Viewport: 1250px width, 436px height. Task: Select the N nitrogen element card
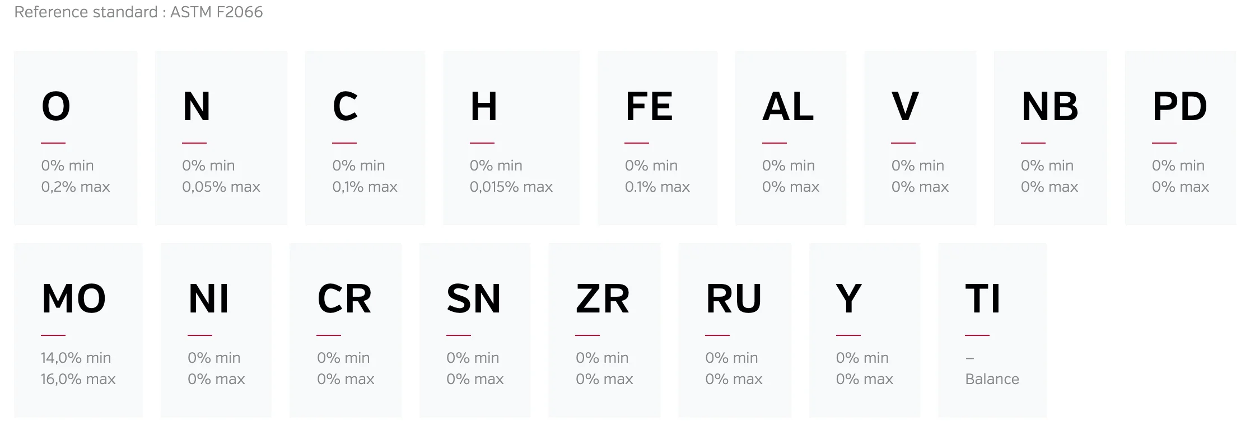click(221, 138)
